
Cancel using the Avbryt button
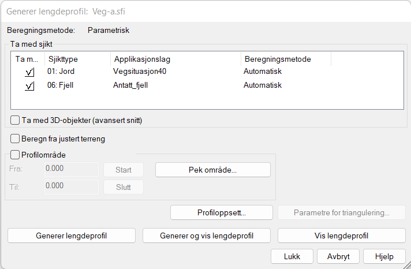click(x=337, y=256)
